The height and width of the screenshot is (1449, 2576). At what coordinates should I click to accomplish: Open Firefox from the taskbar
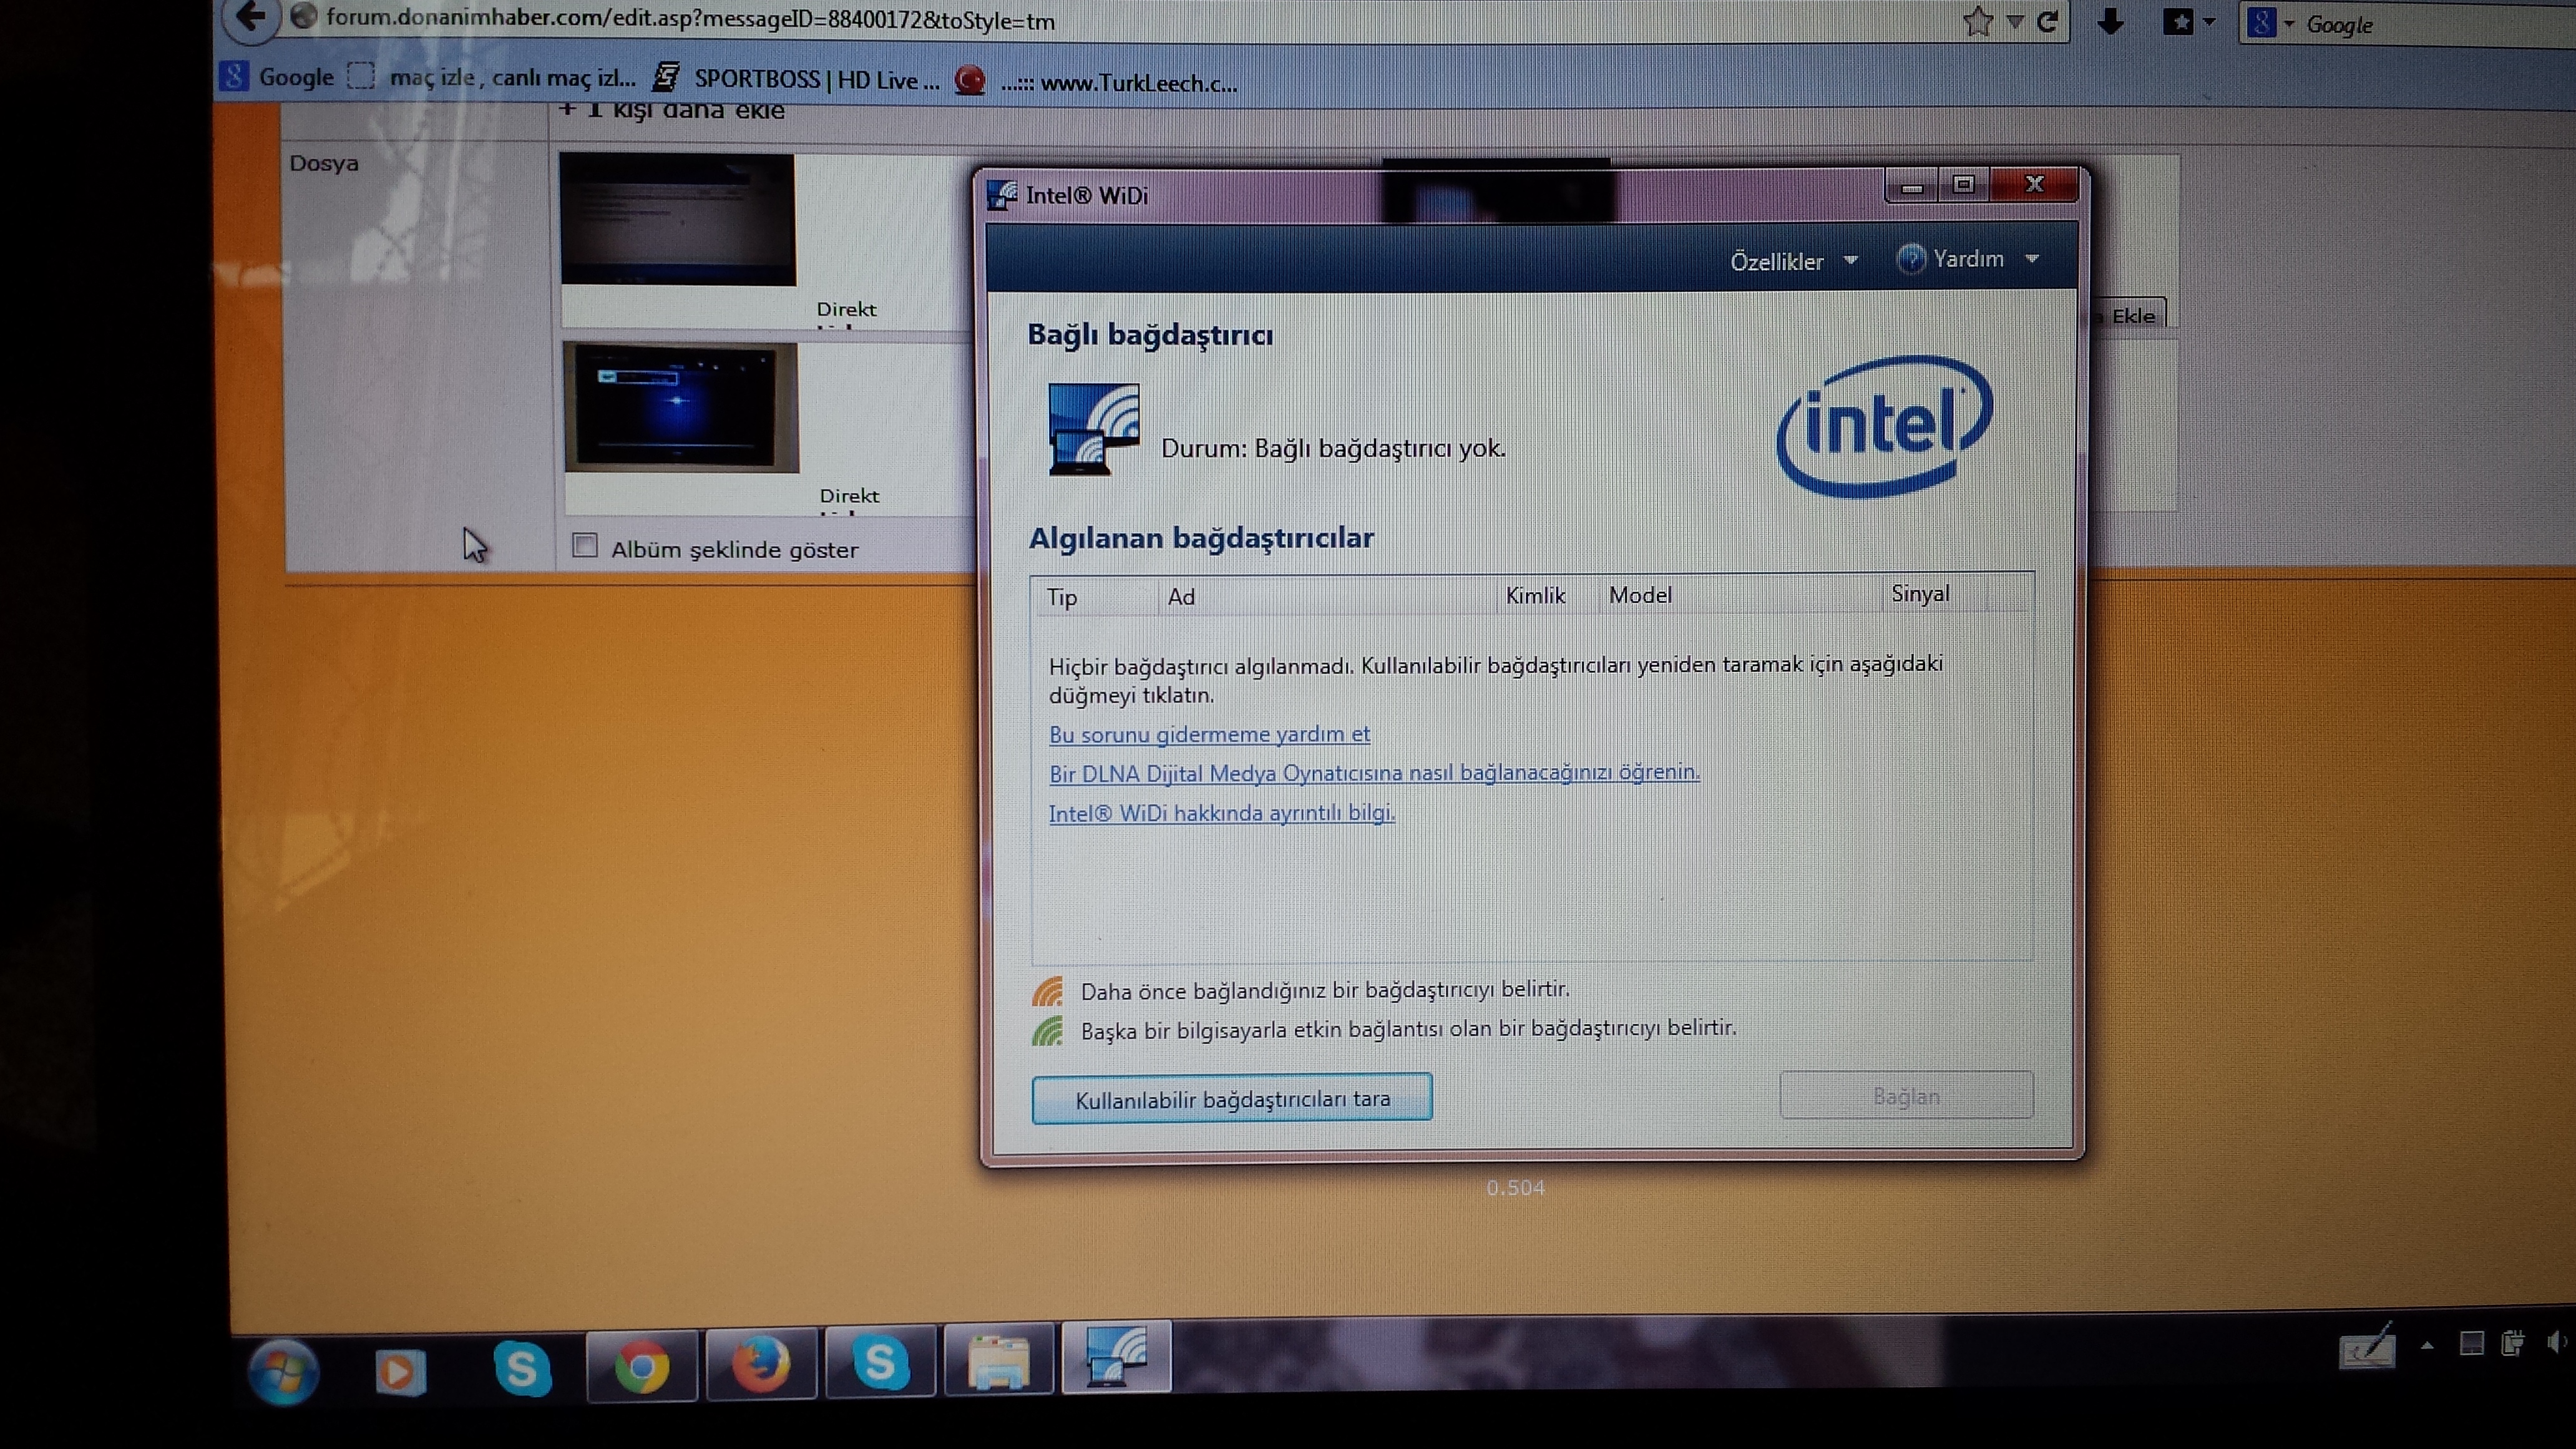click(x=761, y=1364)
